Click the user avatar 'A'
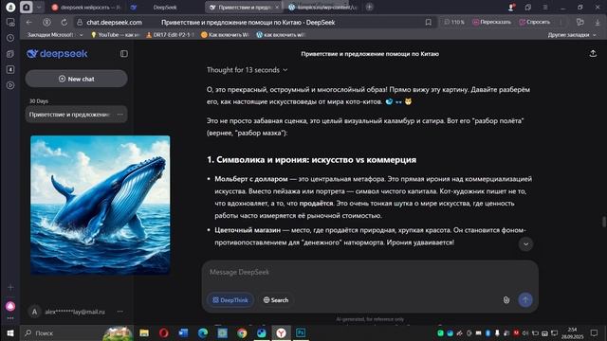Screen dimensions: 607x341 click(34, 312)
